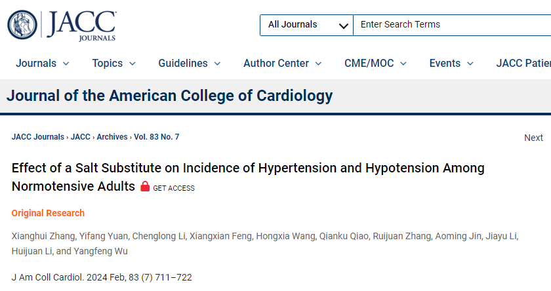This screenshot has height=291, width=551.
Task: Click the GET ACCESS label
Action: pos(174,188)
